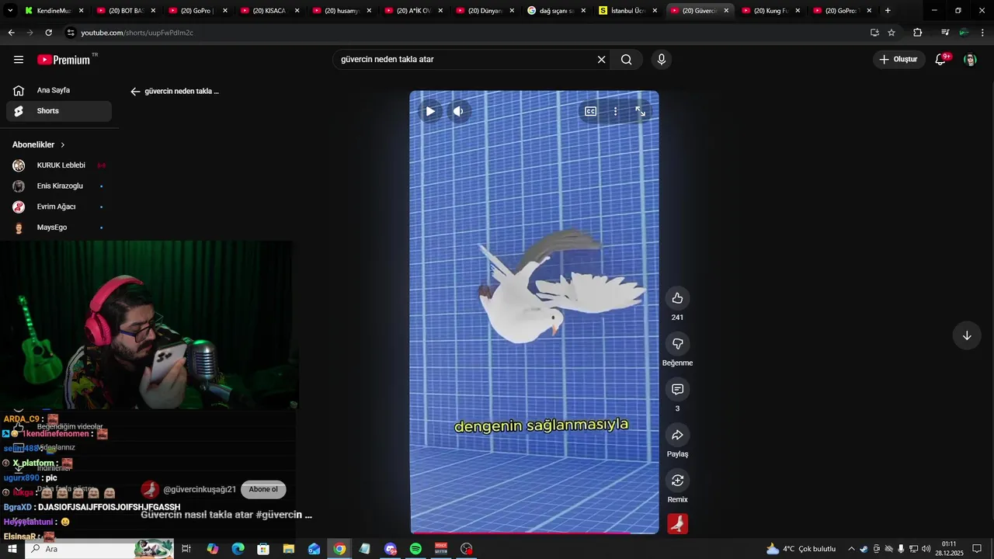Play the paused Short video

pyautogui.click(x=429, y=111)
